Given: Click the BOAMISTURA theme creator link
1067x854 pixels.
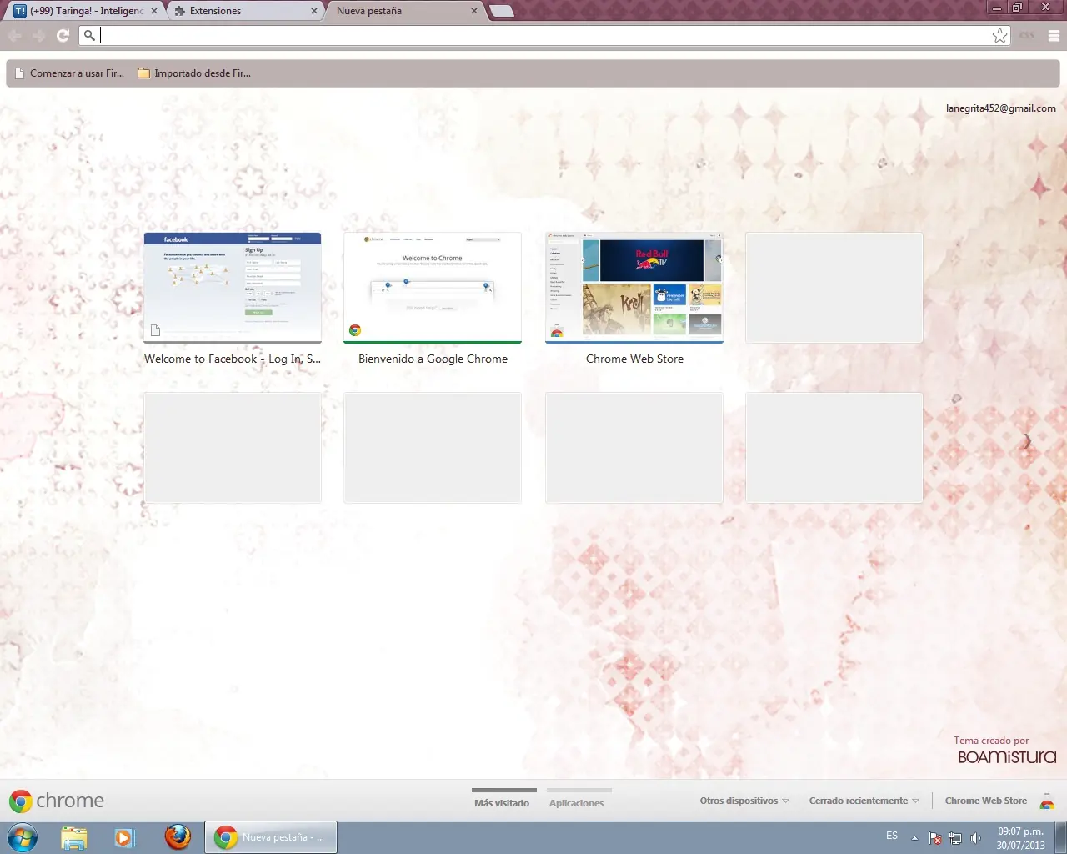Looking at the screenshot, I should pyautogui.click(x=1007, y=757).
